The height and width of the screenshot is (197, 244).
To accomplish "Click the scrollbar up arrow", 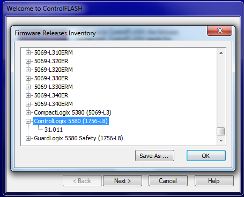I will coord(221,53).
